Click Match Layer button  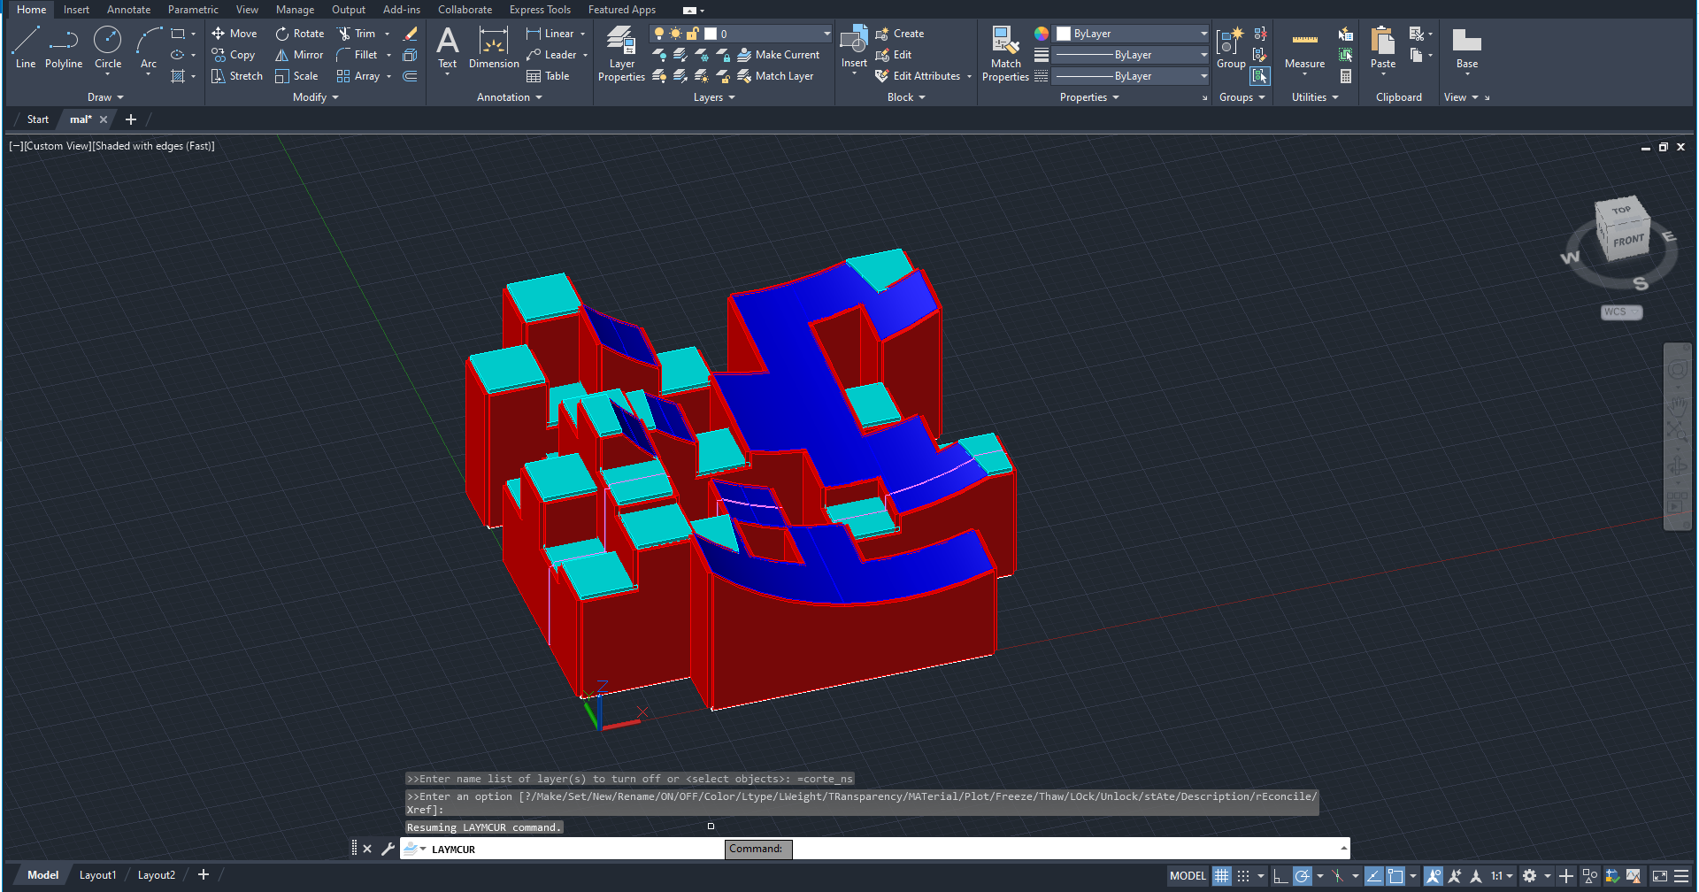coord(776,76)
